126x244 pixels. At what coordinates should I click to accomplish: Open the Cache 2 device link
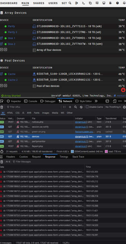click(x=13, y=80)
